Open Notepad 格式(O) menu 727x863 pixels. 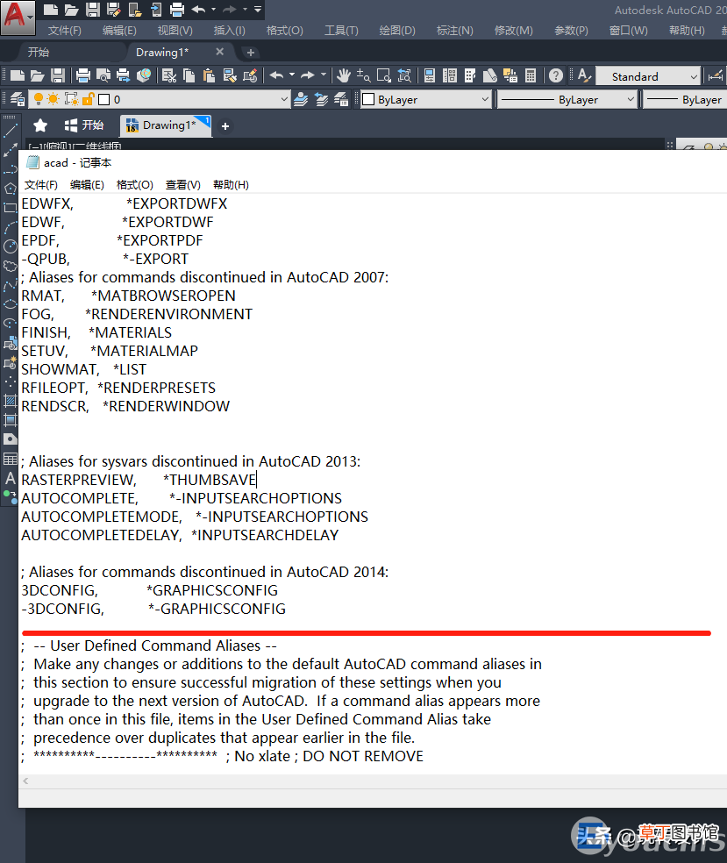point(135,184)
